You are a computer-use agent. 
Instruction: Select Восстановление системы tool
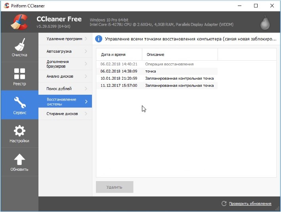tap(65, 101)
